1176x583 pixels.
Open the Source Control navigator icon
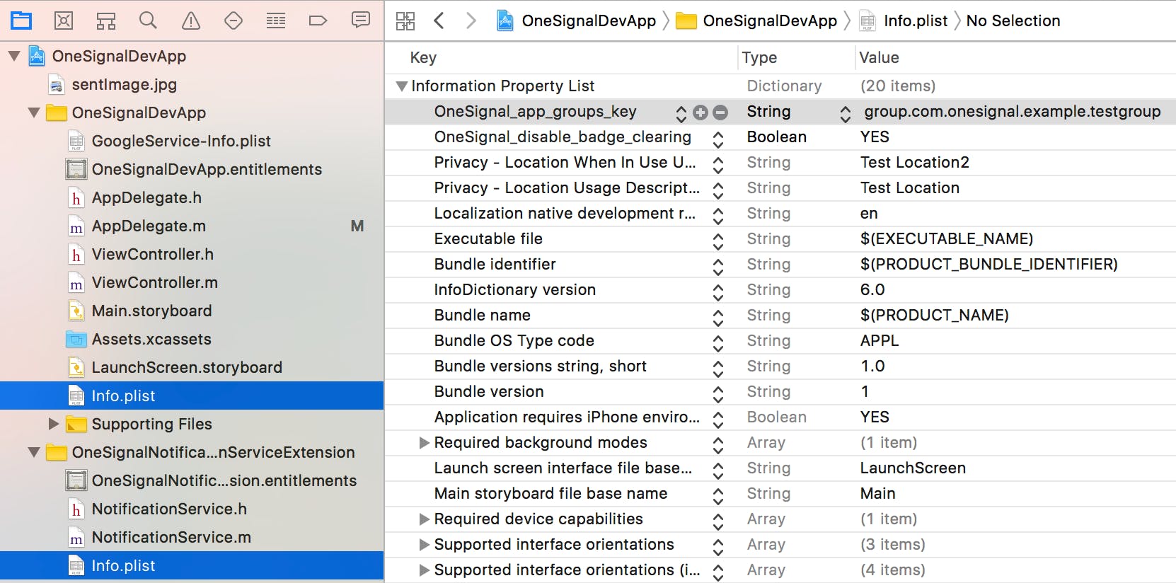point(64,21)
